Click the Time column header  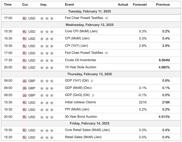8,4
